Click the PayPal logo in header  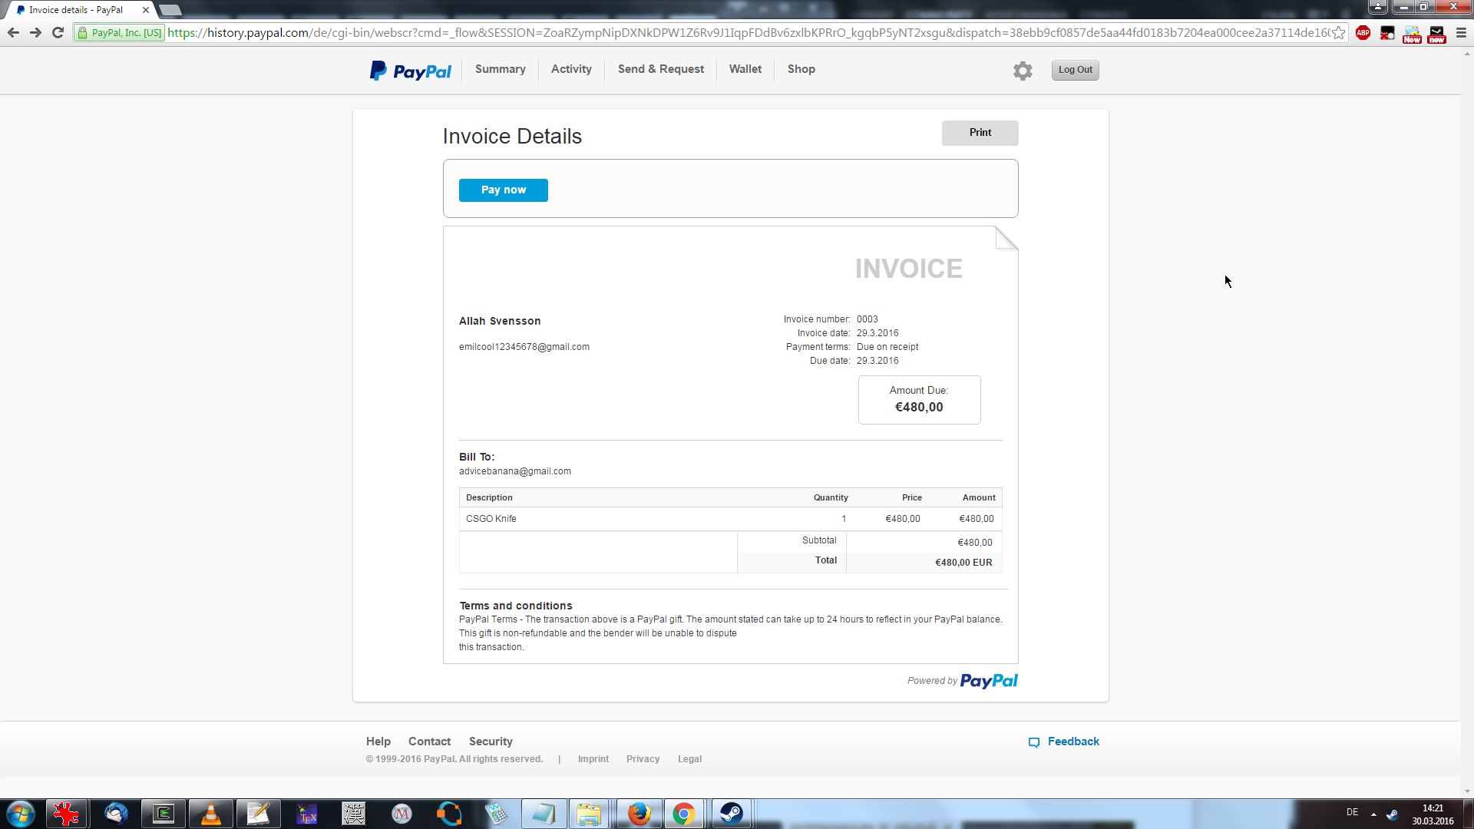[x=411, y=71]
